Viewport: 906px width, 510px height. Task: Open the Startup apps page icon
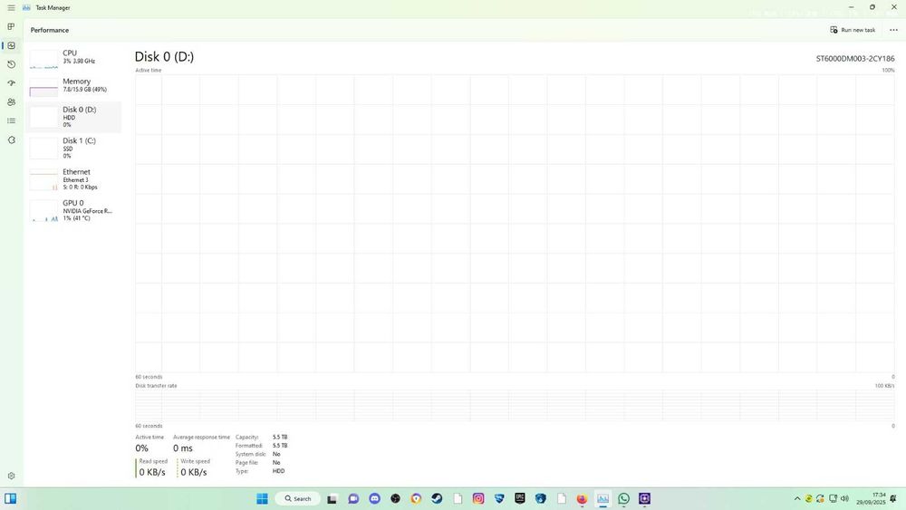coord(11,83)
